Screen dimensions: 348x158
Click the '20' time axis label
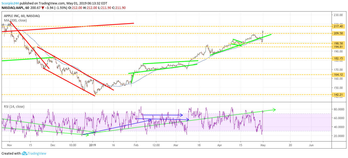pos(290,145)
